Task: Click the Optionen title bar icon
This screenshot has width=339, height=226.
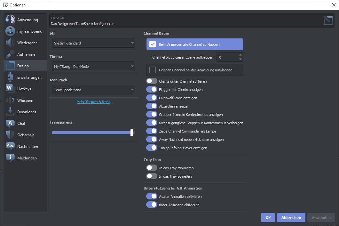Action: click(5, 5)
